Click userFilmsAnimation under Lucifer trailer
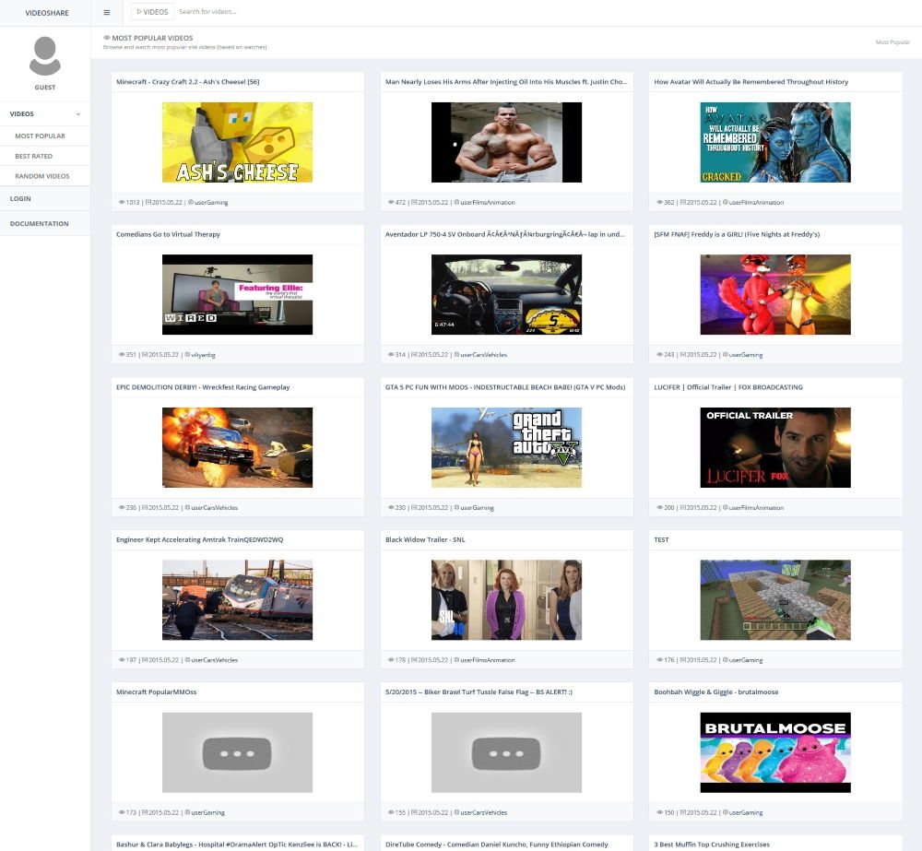The height and width of the screenshot is (851, 922). tap(756, 507)
